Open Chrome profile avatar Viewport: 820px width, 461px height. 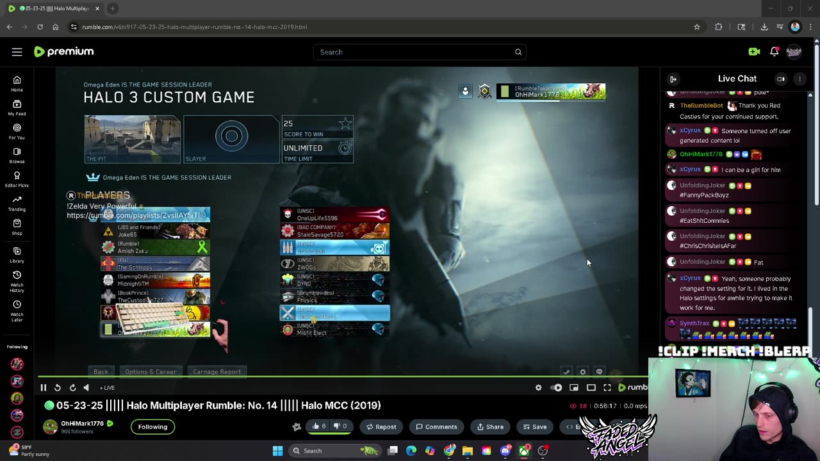(795, 27)
